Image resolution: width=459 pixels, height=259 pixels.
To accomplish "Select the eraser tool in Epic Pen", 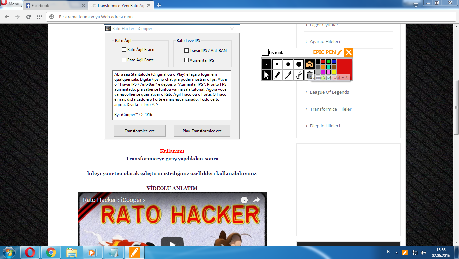I will (x=299, y=75).
